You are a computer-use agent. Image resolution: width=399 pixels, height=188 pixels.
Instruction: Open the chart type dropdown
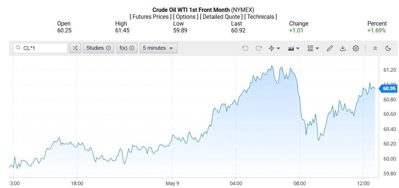(294, 48)
